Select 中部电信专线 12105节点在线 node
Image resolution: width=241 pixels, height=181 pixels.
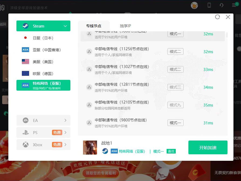(x=153, y=105)
